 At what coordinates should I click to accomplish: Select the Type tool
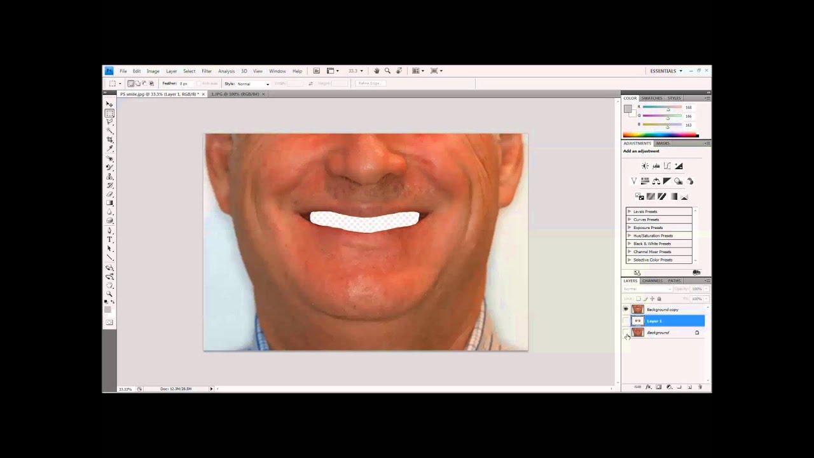point(109,240)
